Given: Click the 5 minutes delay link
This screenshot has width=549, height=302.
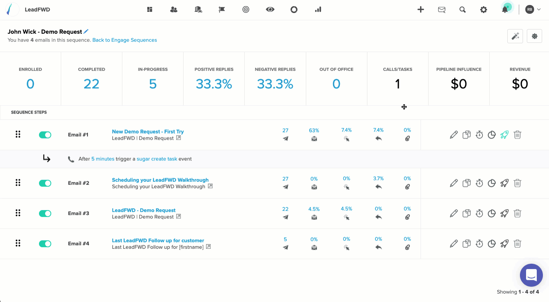Looking at the screenshot, I should coord(103,159).
